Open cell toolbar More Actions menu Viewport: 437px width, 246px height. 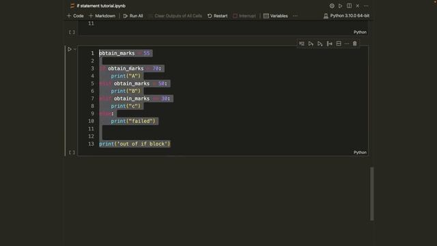click(347, 44)
